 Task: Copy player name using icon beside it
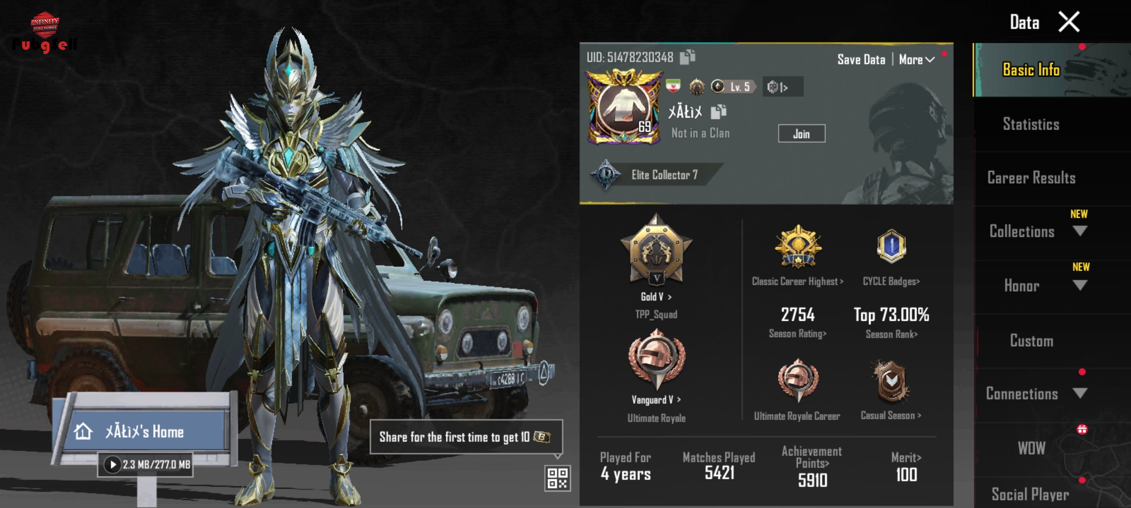[x=719, y=112]
